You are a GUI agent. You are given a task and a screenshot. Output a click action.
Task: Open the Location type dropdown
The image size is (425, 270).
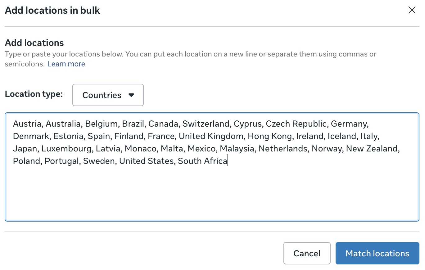tap(108, 95)
